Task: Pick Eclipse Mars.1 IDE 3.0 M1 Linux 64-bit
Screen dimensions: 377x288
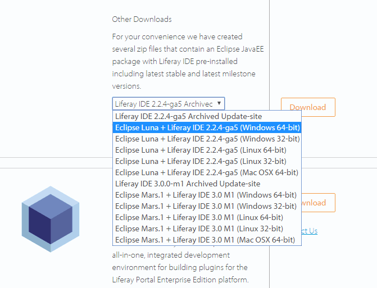Action: (x=207, y=217)
